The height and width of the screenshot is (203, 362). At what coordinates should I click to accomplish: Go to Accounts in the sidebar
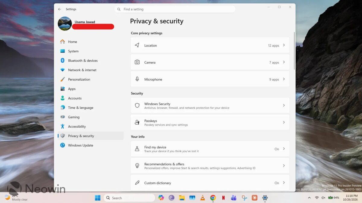[x=91, y=98]
